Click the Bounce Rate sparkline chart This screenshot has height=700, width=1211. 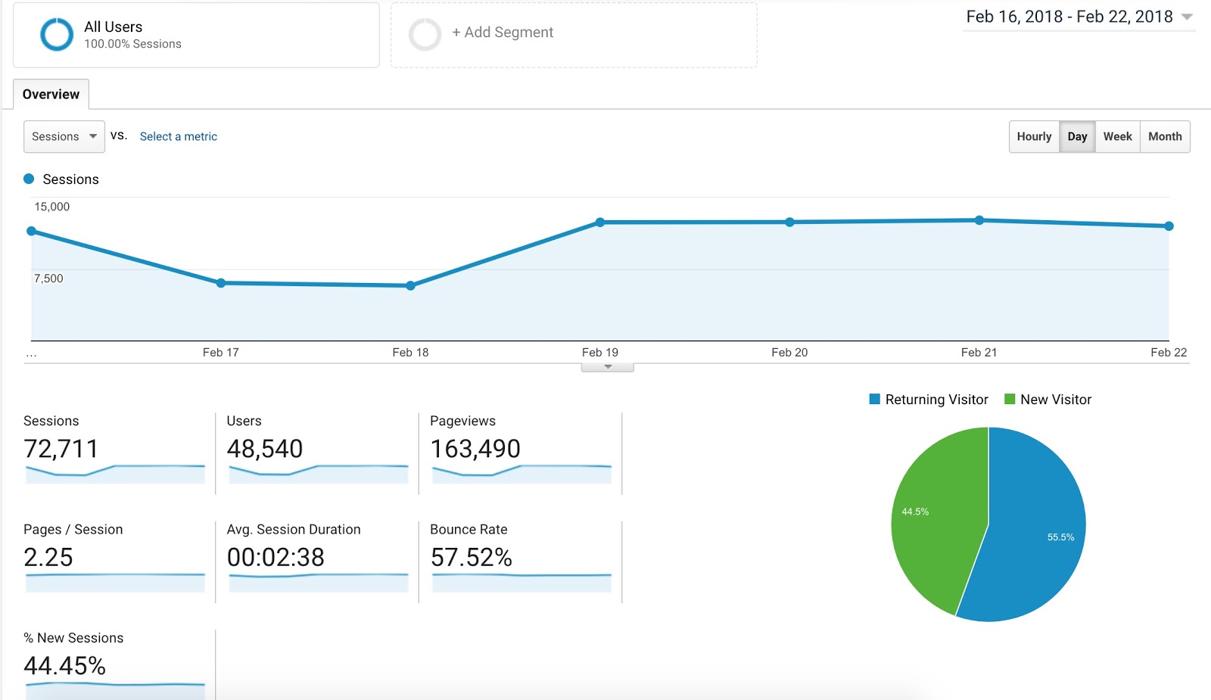pyautogui.click(x=521, y=582)
